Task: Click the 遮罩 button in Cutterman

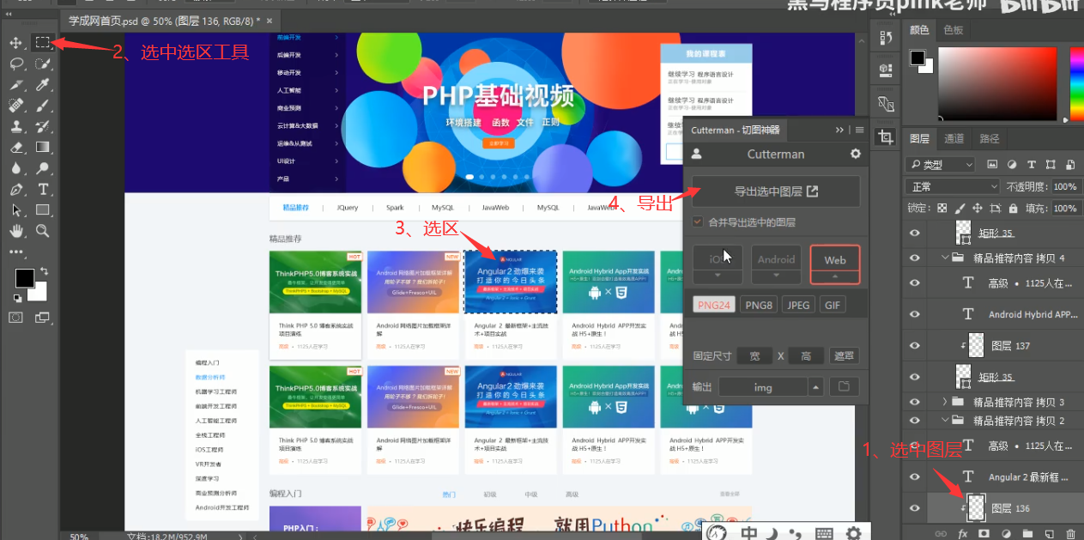Action: (x=844, y=355)
